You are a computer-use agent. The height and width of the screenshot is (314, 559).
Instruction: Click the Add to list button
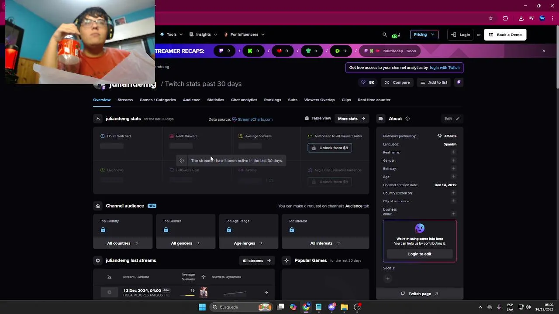pos(434,82)
